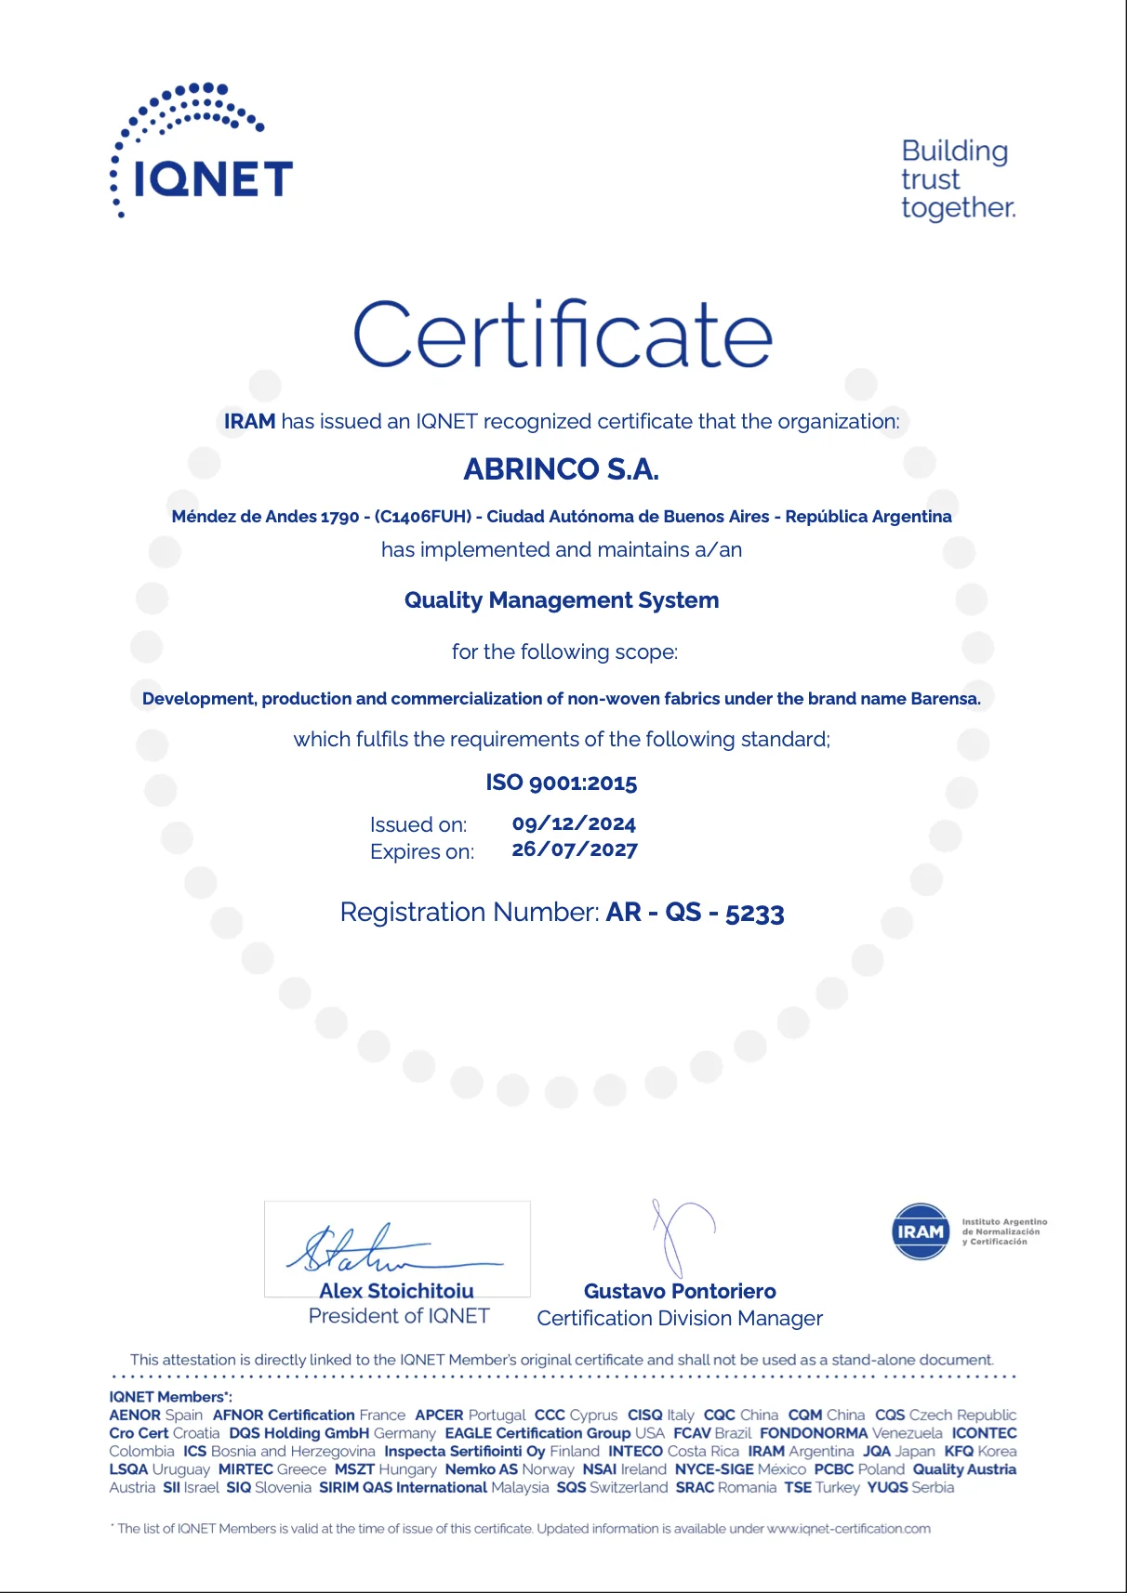The image size is (1127, 1593).
Task: Click 'NYCE-SIGE' member entry
Action: click(714, 1469)
